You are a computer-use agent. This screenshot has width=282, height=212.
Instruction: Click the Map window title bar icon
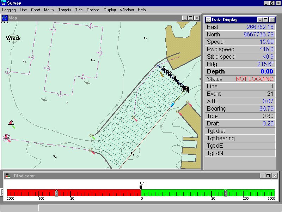point(5,18)
